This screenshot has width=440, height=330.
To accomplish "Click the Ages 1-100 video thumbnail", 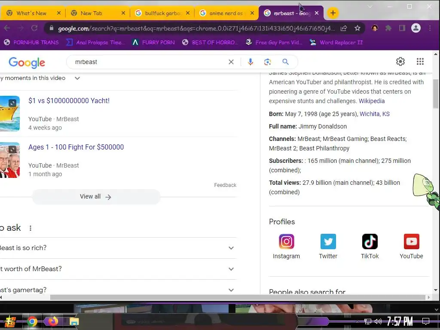I will tap(10, 160).
